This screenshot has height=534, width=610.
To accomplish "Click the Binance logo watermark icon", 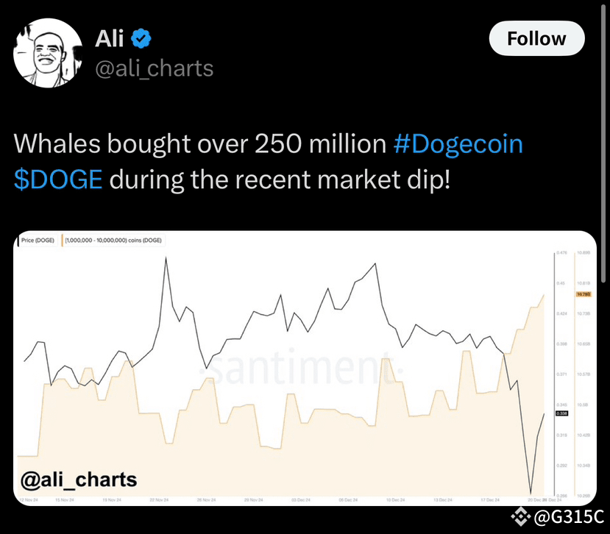I will click(521, 518).
